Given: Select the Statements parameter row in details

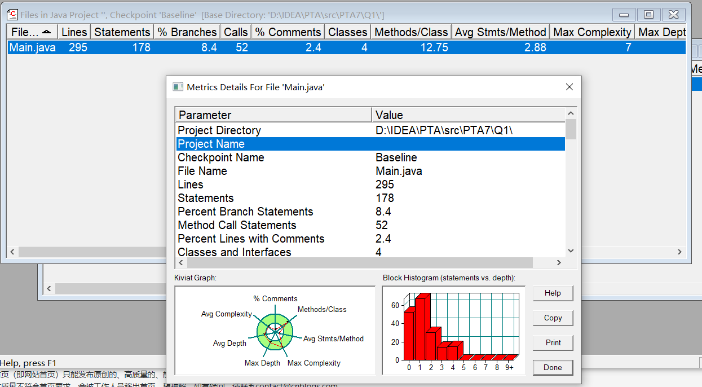Looking at the screenshot, I should (x=370, y=198).
